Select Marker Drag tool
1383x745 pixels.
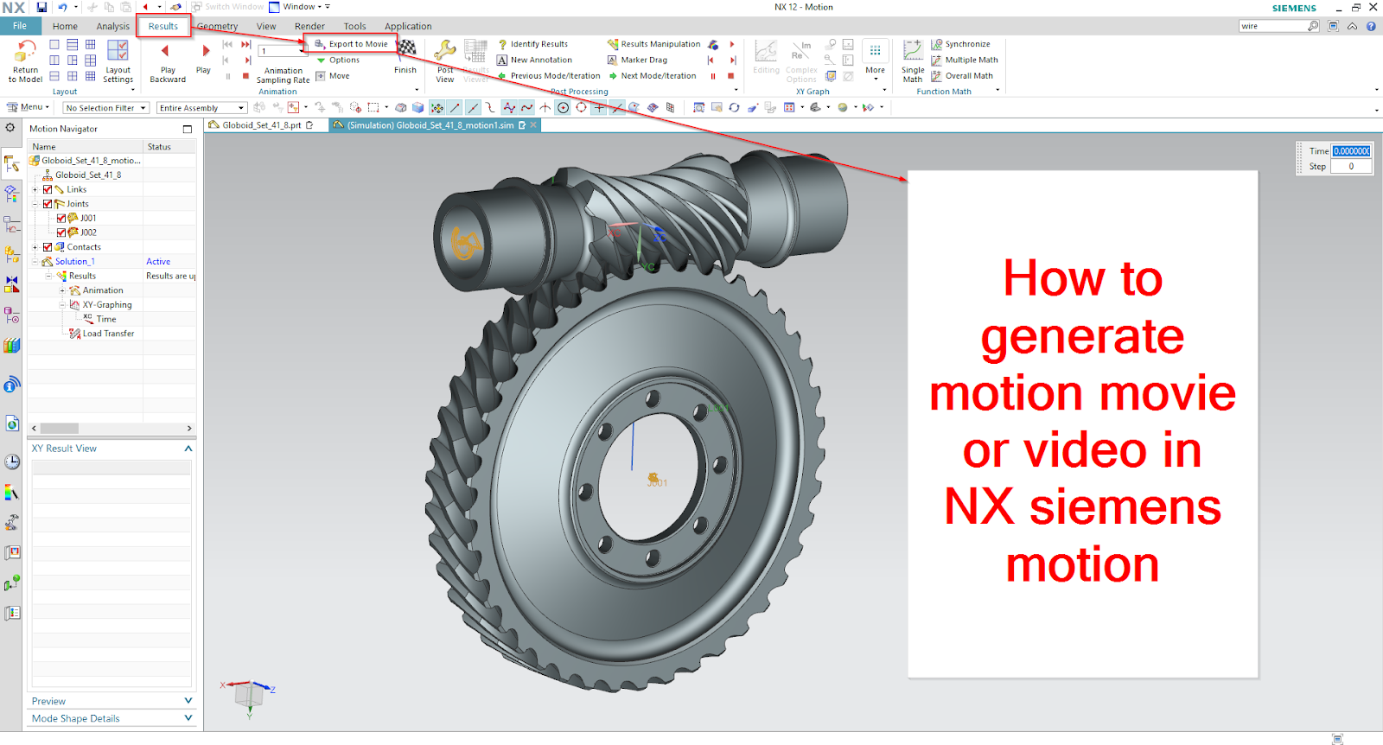637,60
